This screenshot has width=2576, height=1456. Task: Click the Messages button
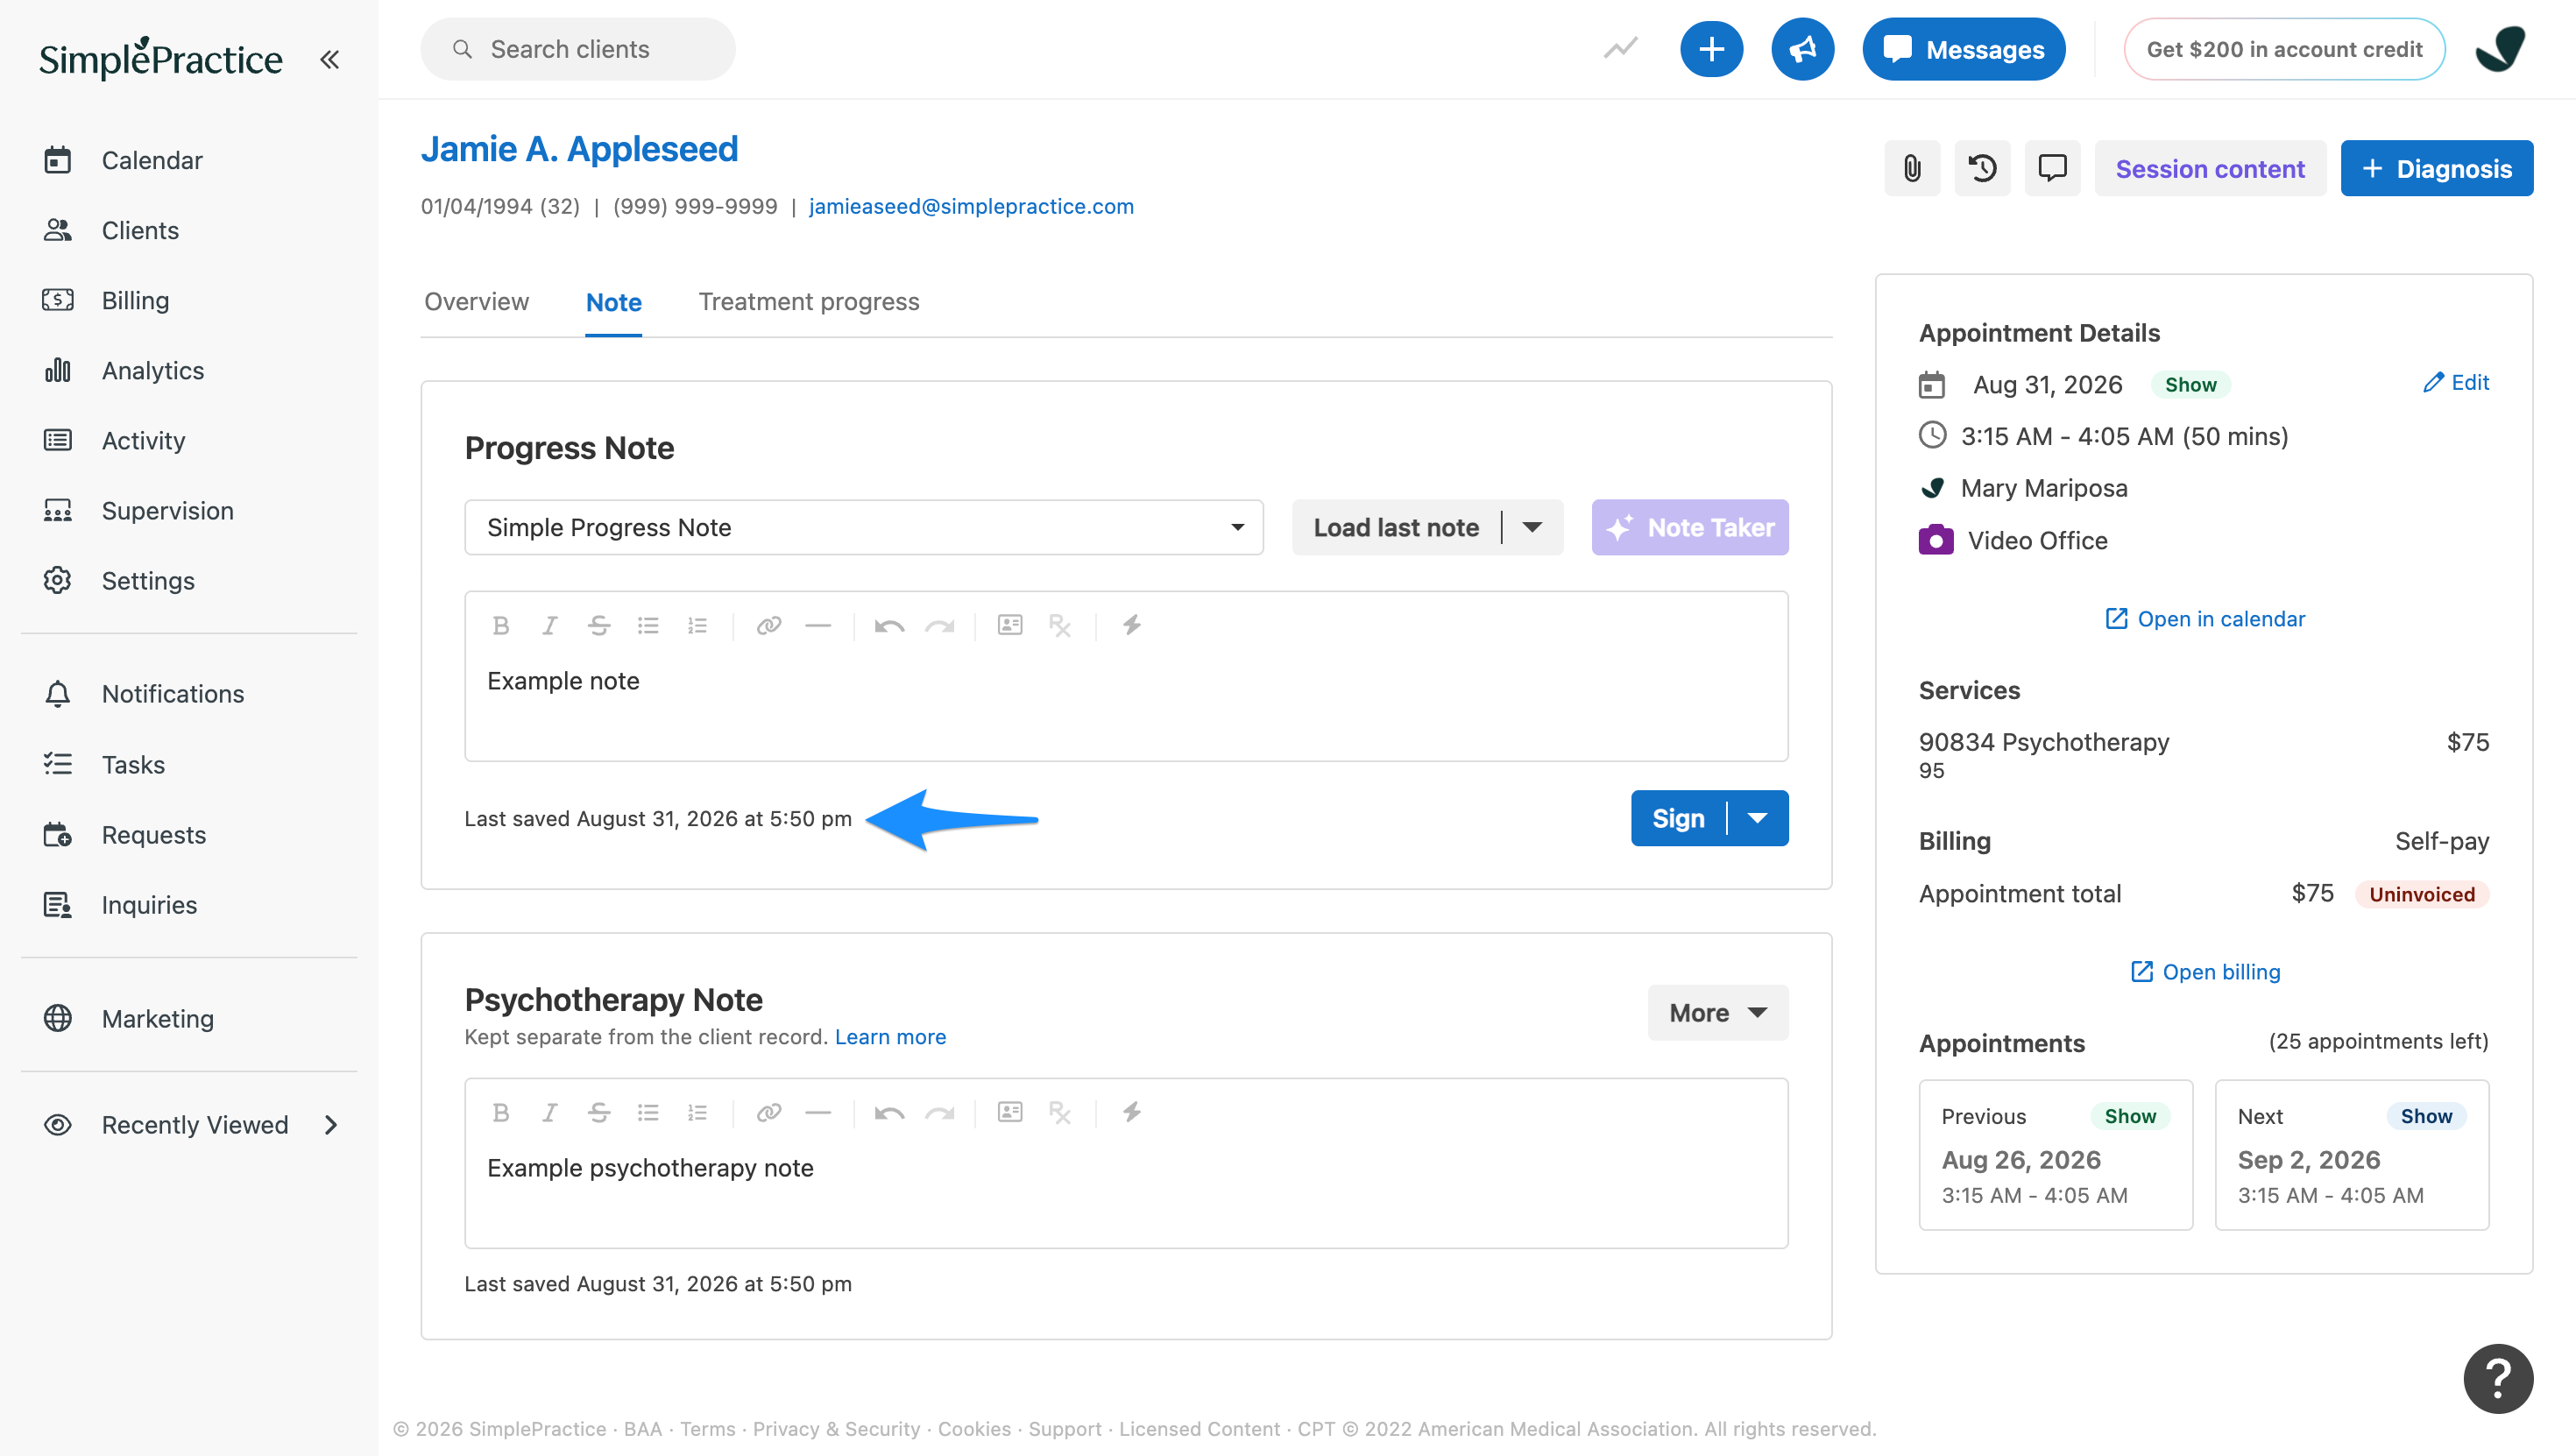point(1963,49)
